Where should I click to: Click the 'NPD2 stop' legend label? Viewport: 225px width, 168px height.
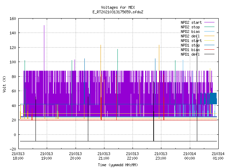(x=190, y=27)
